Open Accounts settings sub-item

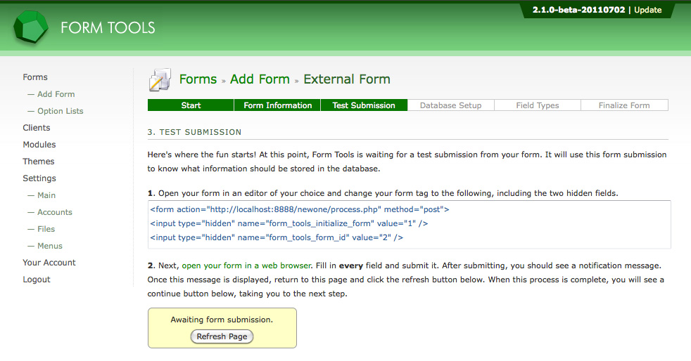(x=55, y=212)
